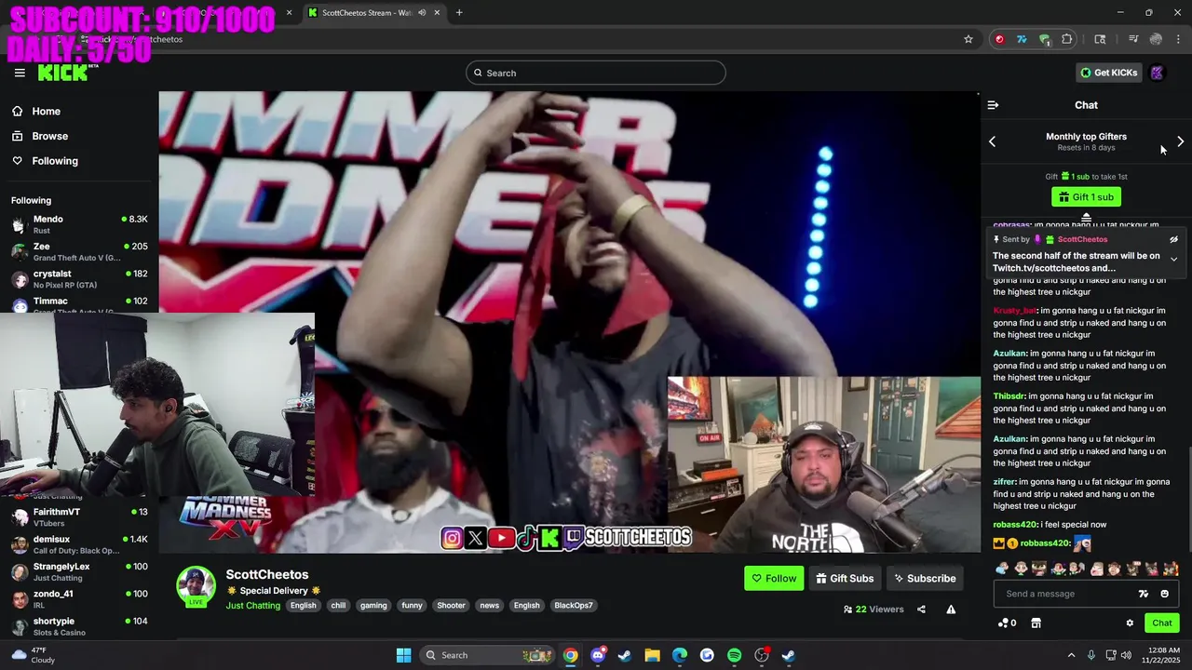Viewport: 1192px width, 670px height.
Task: Open the Kick shop icon
Action: (1036, 623)
